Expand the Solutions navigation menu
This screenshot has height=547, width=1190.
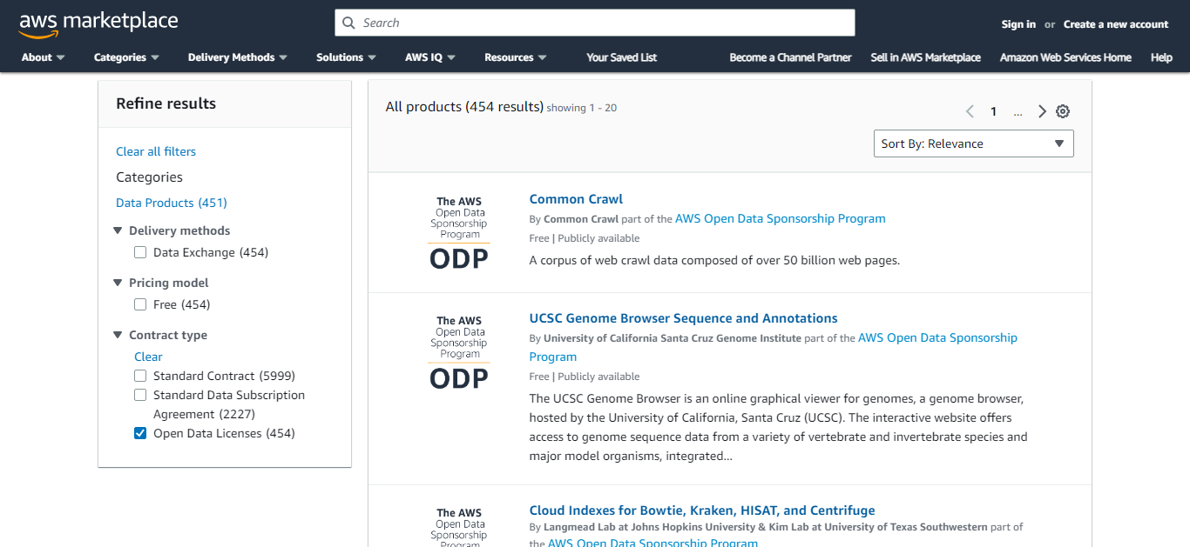(x=346, y=57)
